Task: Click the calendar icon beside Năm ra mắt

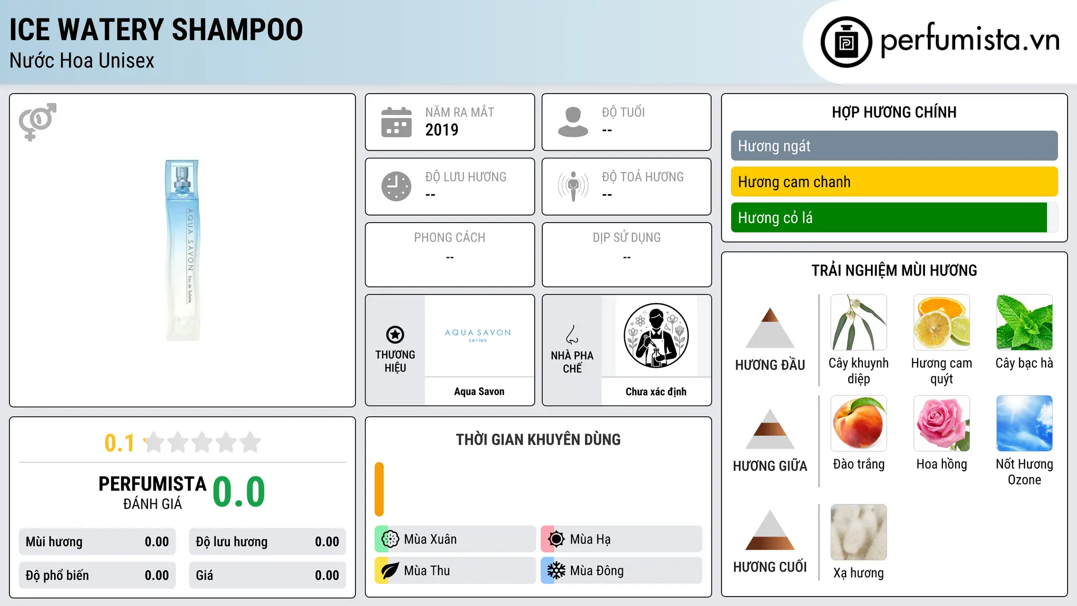Action: click(x=397, y=122)
